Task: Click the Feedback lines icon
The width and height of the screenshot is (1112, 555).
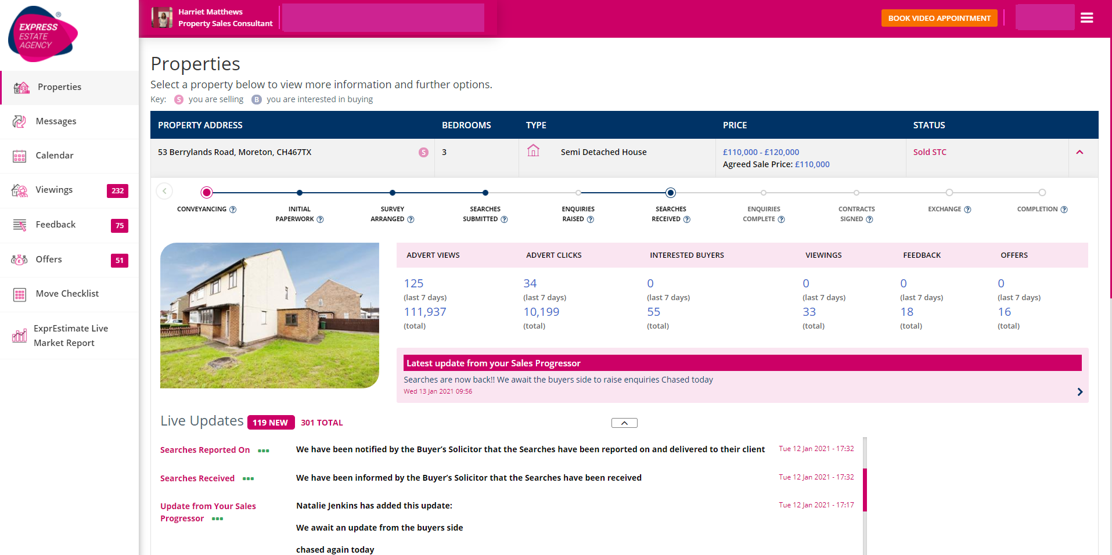Action: click(19, 225)
